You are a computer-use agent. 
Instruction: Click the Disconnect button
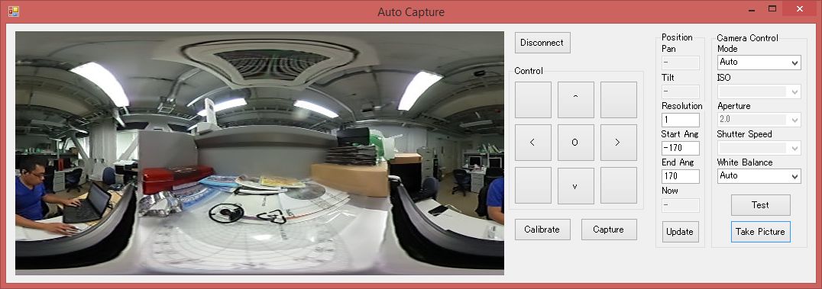[542, 43]
